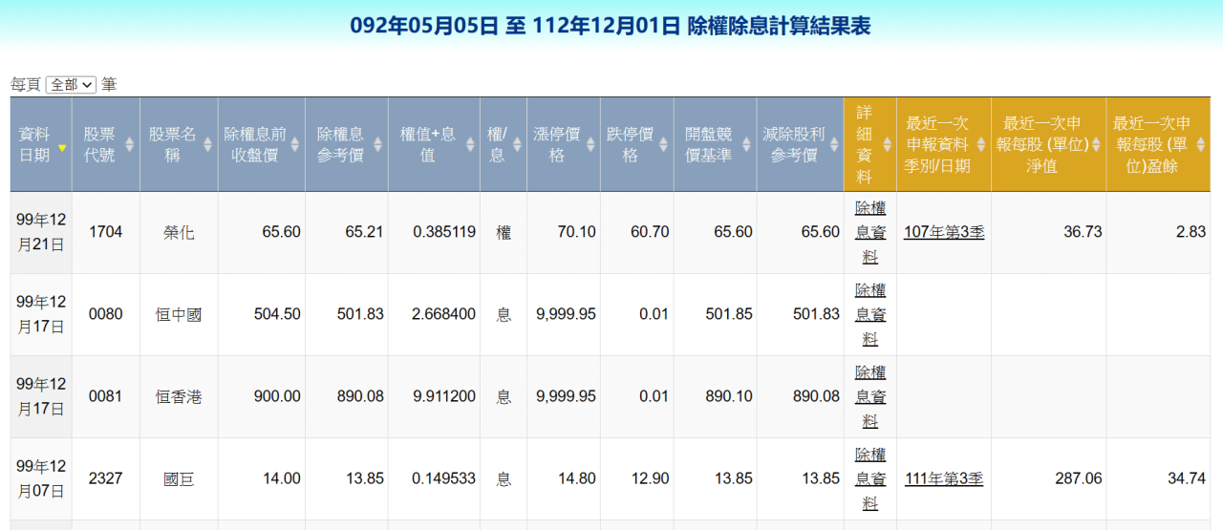Open 除權息資料 link for 榮化
This screenshot has height=530, width=1223.
(x=869, y=232)
